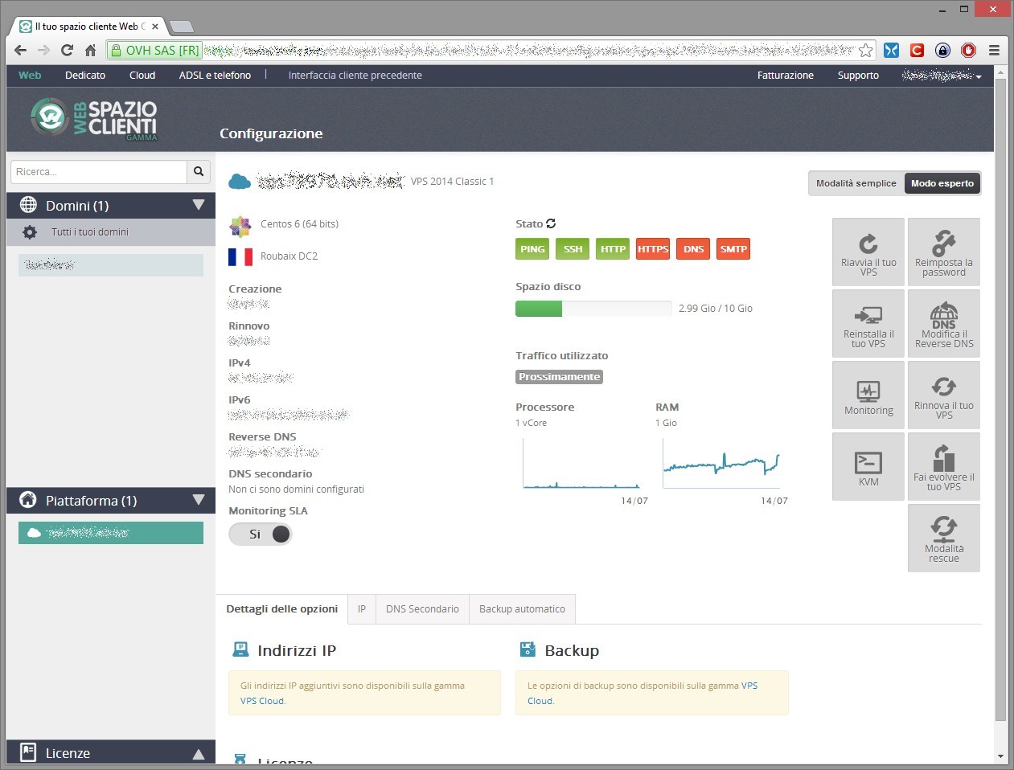Image resolution: width=1014 pixels, height=770 pixels.
Task: Click the Spazio disco usage bar
Action: click(593, 309)
